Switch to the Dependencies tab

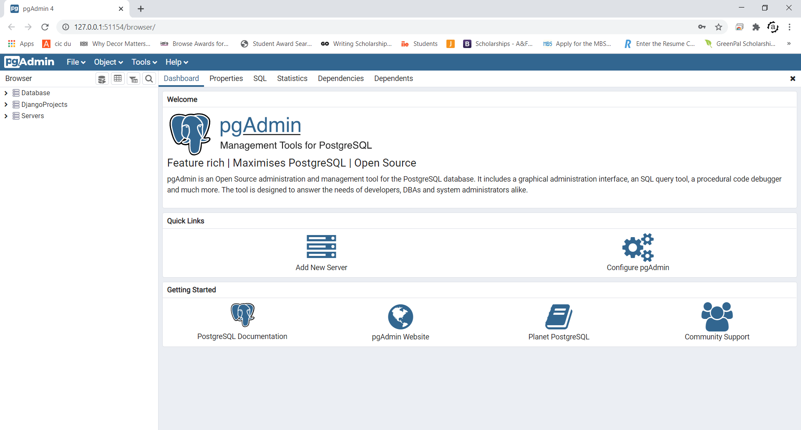point(341,78)
